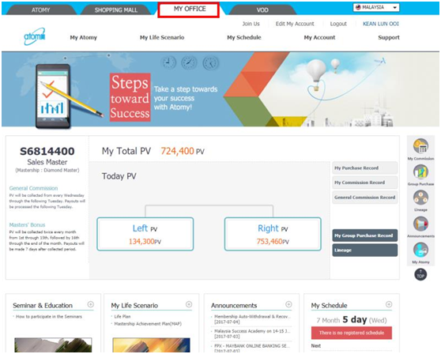Click the Right PV box

click(x=273, y=234)
